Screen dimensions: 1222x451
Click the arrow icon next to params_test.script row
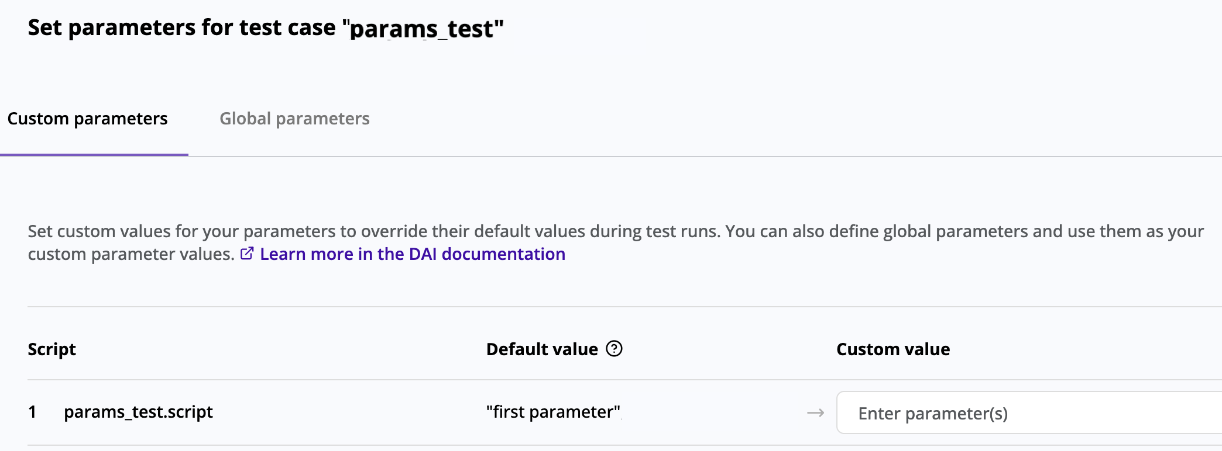[815, 412]
